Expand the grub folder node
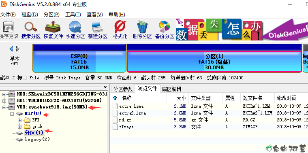This screenshot has height=153, width=308. (19, 127)
